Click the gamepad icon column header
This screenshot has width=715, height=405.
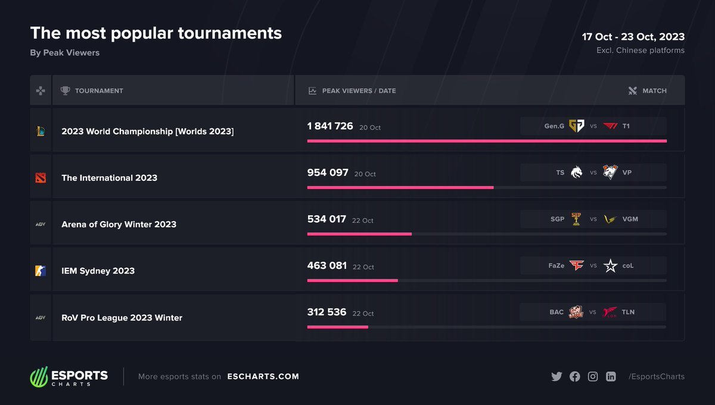(41, 90)
